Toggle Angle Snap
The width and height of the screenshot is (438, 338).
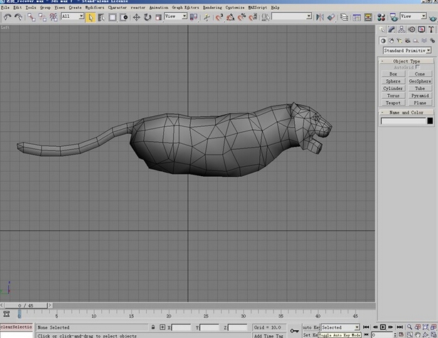coord(231,17)
